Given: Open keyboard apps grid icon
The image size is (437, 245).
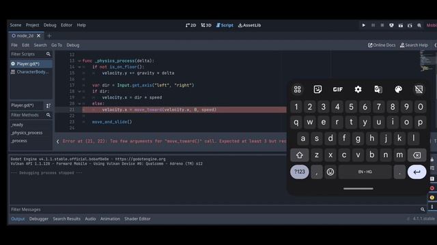Looking at the screenshot, I should click(298, 89).
